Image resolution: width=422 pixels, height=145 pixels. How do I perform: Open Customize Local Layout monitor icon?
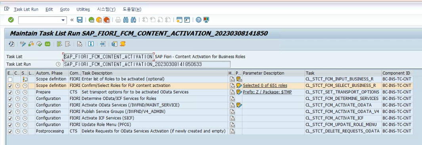tap(206, 20)
